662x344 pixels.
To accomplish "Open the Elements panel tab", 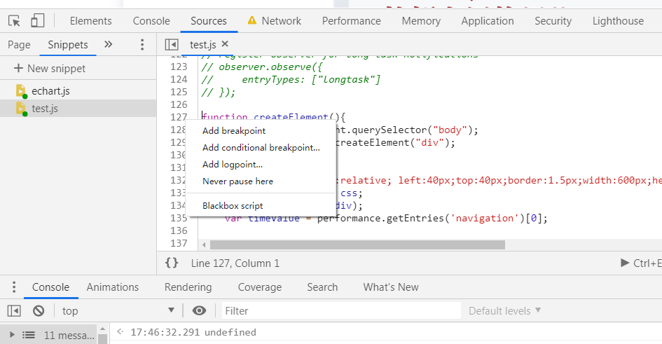I will pos(91,21).
